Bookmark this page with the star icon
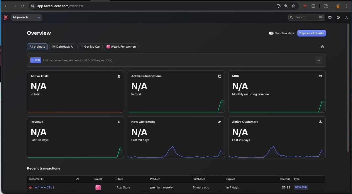The height and width of the screenshot is (194, 352). (x=293, y=6)
